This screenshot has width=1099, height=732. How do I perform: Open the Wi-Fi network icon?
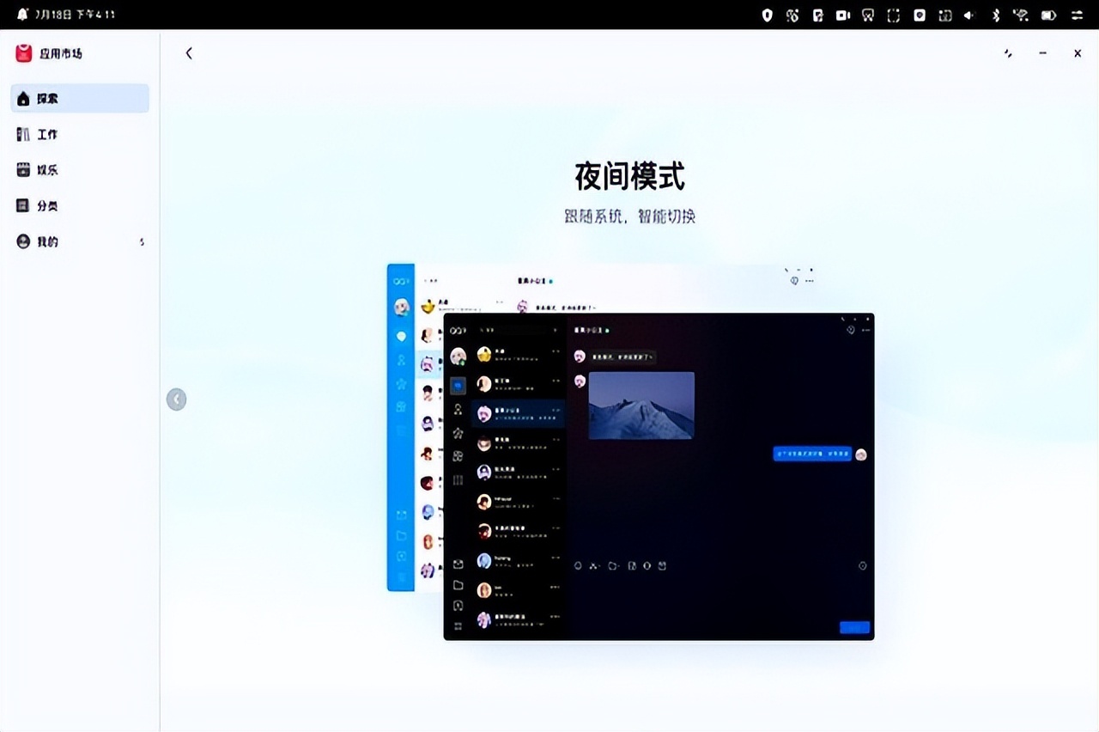1021,15
